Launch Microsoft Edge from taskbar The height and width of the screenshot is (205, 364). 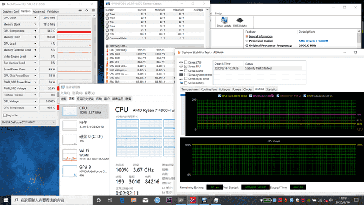pyautogui.click(x=122, y=200)
